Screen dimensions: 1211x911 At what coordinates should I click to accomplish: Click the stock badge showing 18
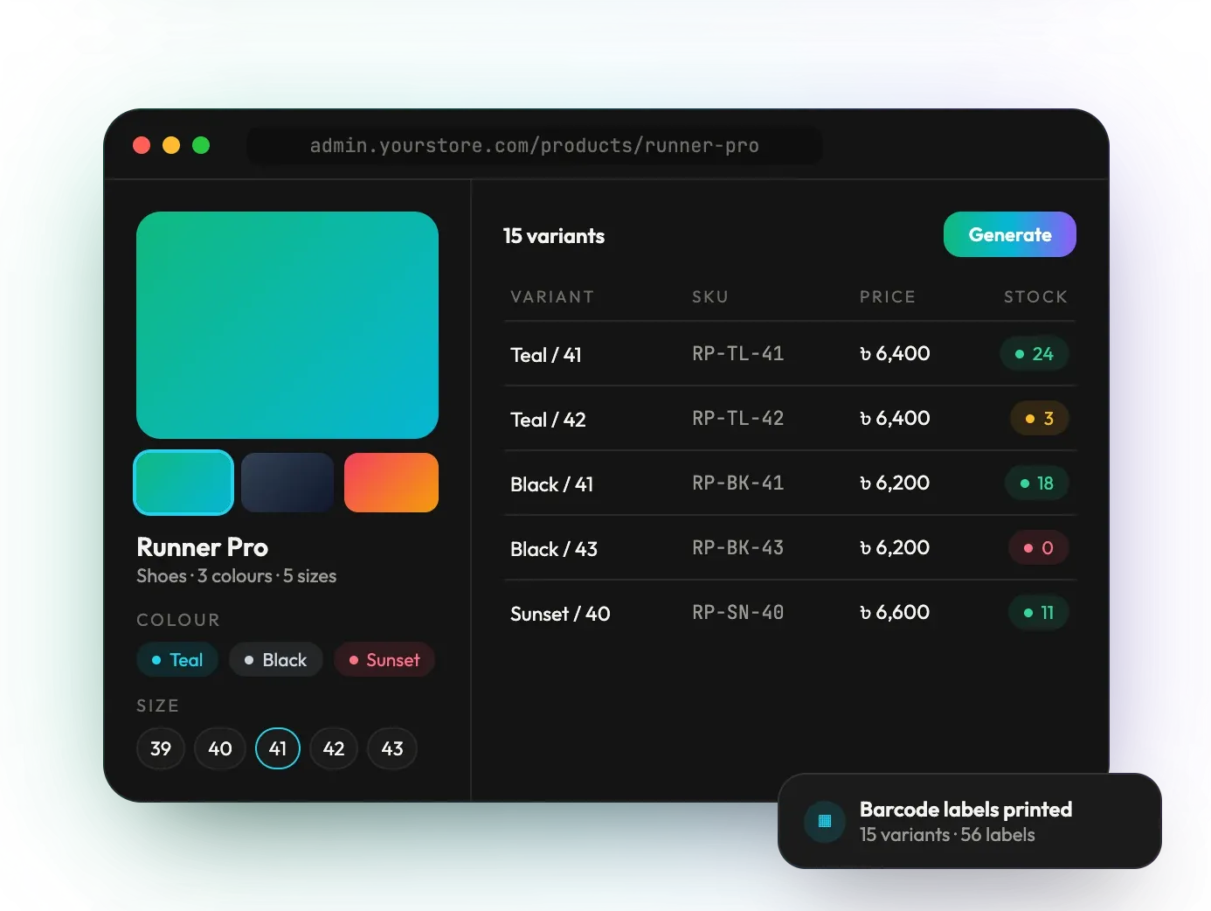pyautogui.click(x=1037, y=483)
